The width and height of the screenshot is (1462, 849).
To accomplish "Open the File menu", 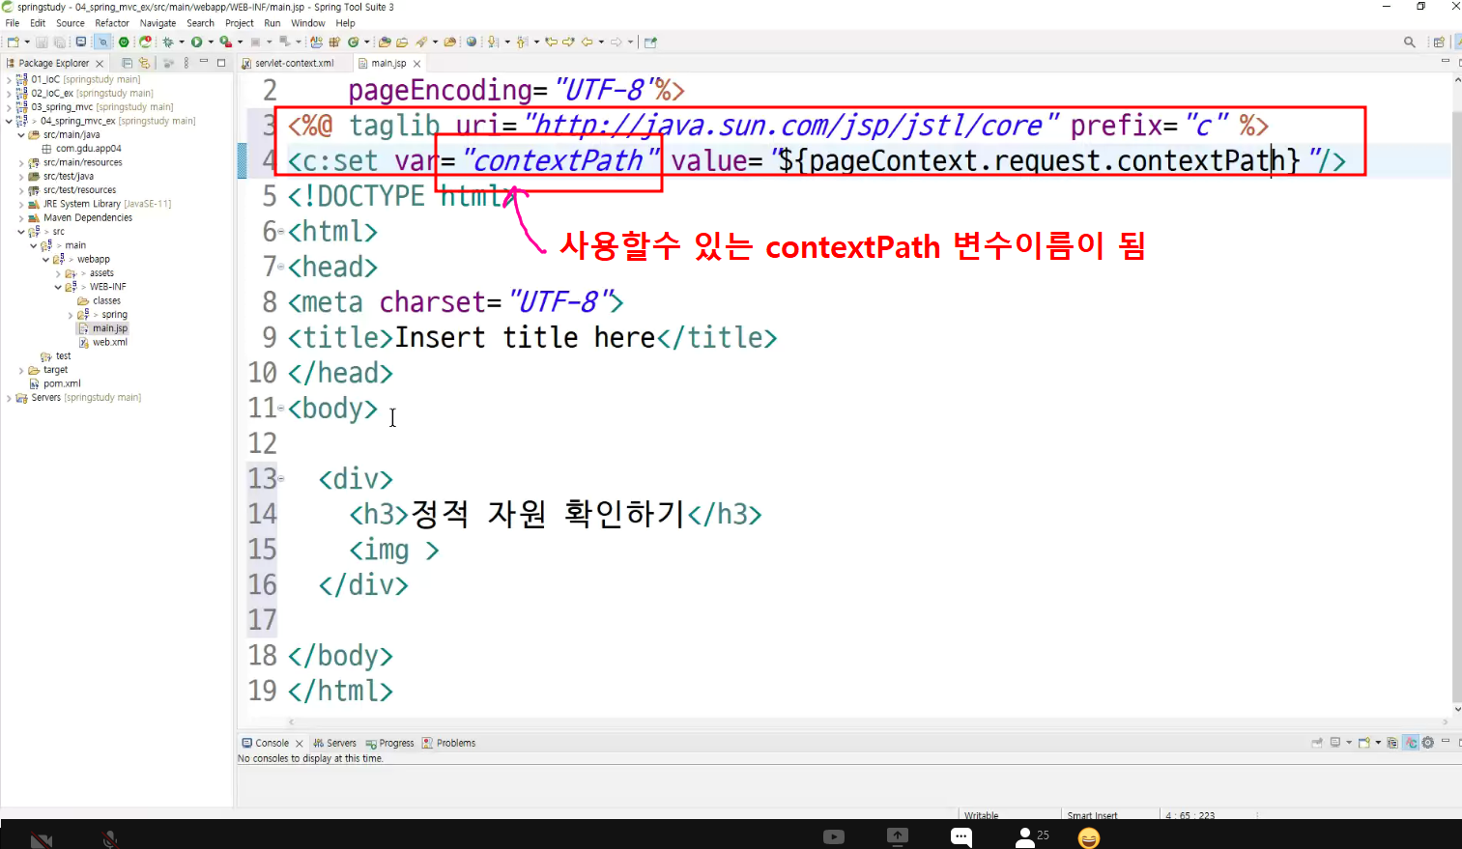I will [x=13, y=23].
